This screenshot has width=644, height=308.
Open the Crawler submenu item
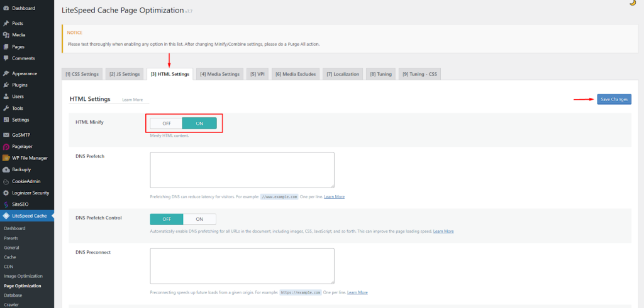coord(11,305)
